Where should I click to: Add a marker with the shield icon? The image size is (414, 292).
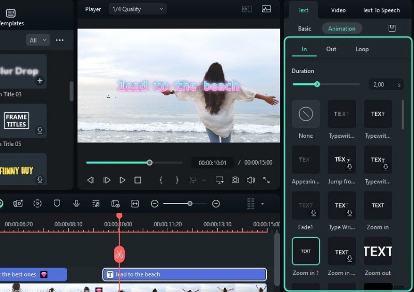click(57, 203)
